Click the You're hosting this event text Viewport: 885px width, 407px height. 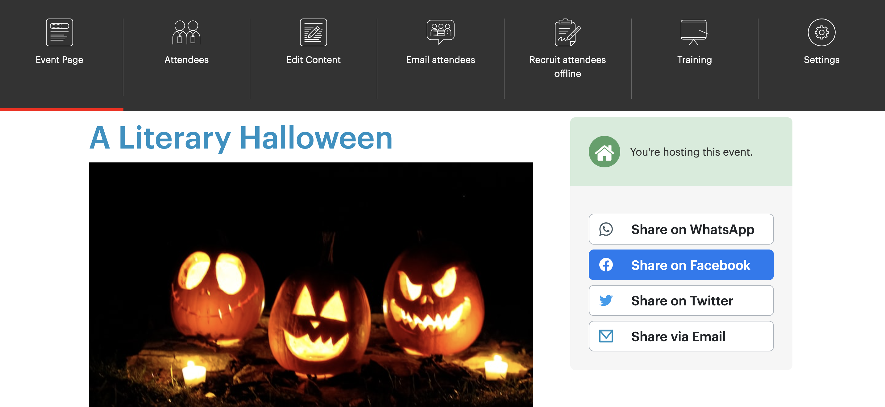pos(691,152)
